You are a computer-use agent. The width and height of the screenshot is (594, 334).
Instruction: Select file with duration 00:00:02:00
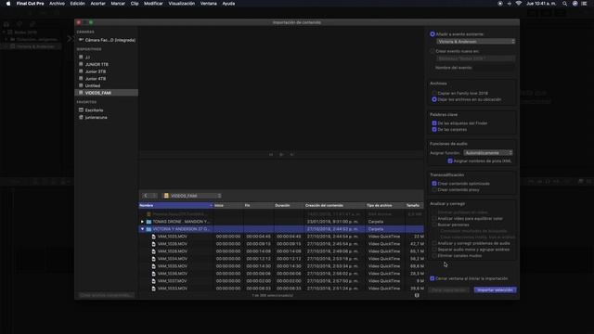[x=281, y=281]
